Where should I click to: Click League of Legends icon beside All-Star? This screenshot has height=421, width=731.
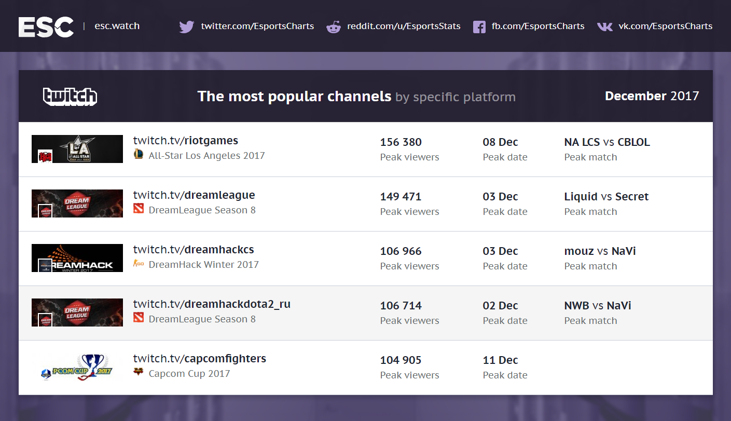coord(139,155)
